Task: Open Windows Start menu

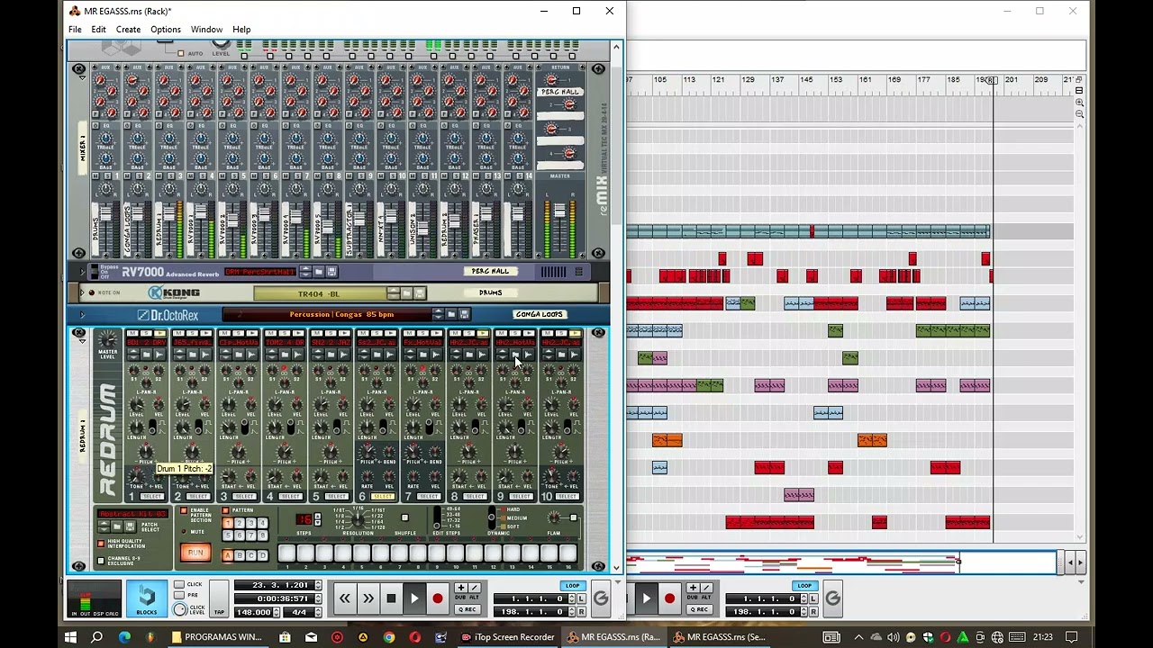Action: (70, 637)
